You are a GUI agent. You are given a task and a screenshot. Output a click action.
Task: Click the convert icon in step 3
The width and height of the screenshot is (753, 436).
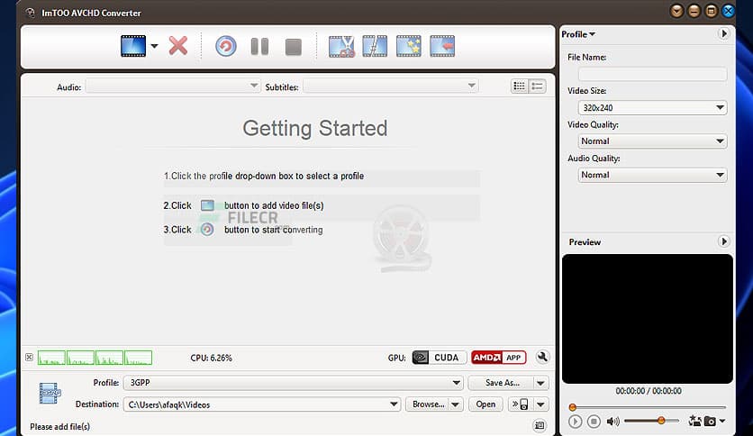(207, 230)
